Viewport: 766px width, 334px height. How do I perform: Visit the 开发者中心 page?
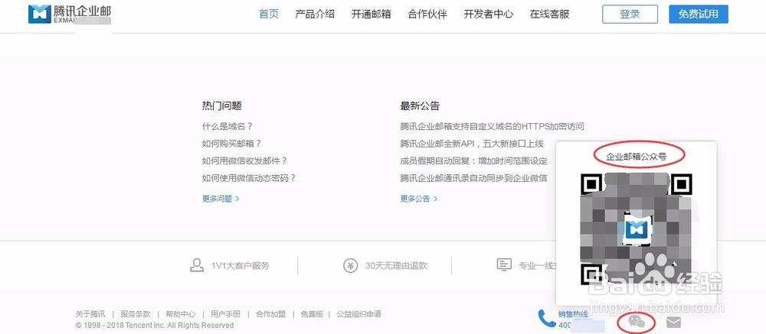click(x=489, y=15)
